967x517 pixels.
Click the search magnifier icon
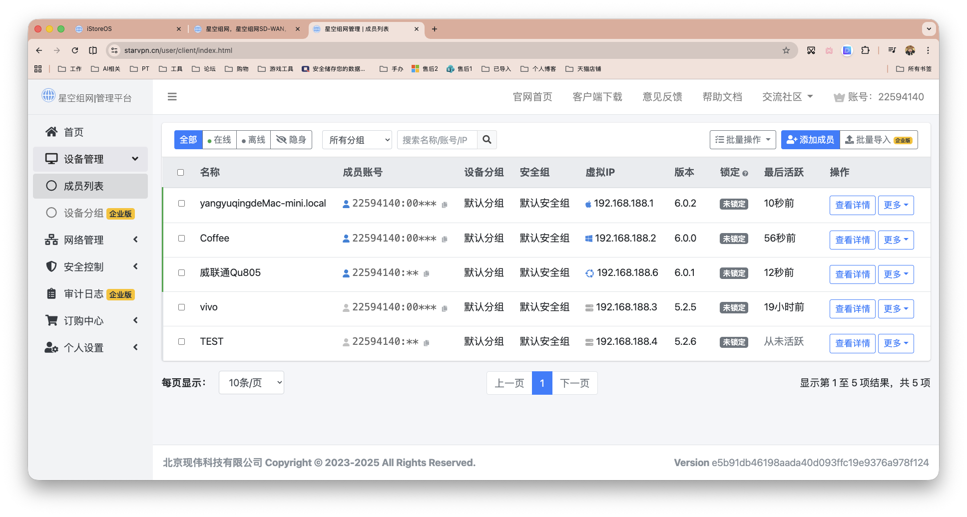coord(486,140)
